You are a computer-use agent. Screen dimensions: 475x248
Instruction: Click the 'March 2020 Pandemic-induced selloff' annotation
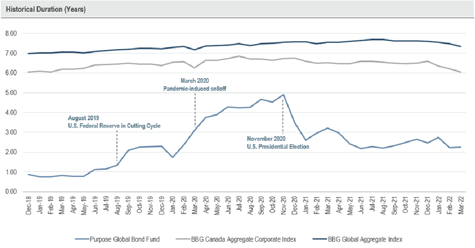click(195, 85)
